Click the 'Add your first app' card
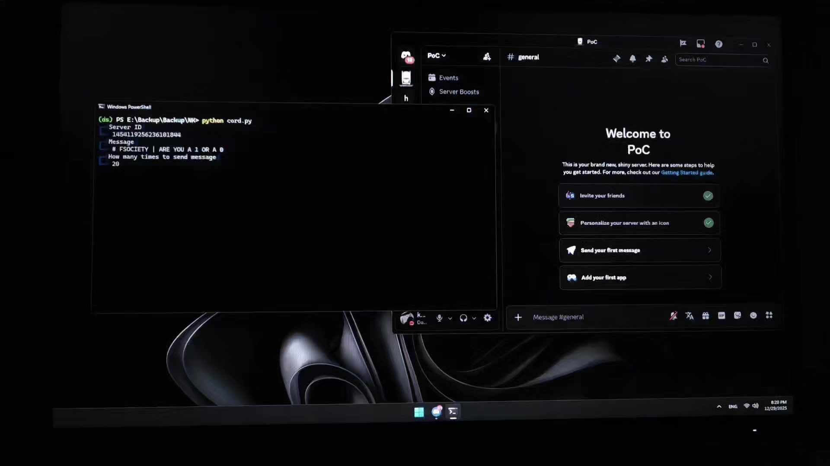Screen dimensions: 830x466 (x=640, y=277)
